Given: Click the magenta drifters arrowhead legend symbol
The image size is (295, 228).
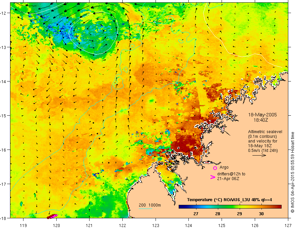Looking at the screenshot, I should pos(213,177).
